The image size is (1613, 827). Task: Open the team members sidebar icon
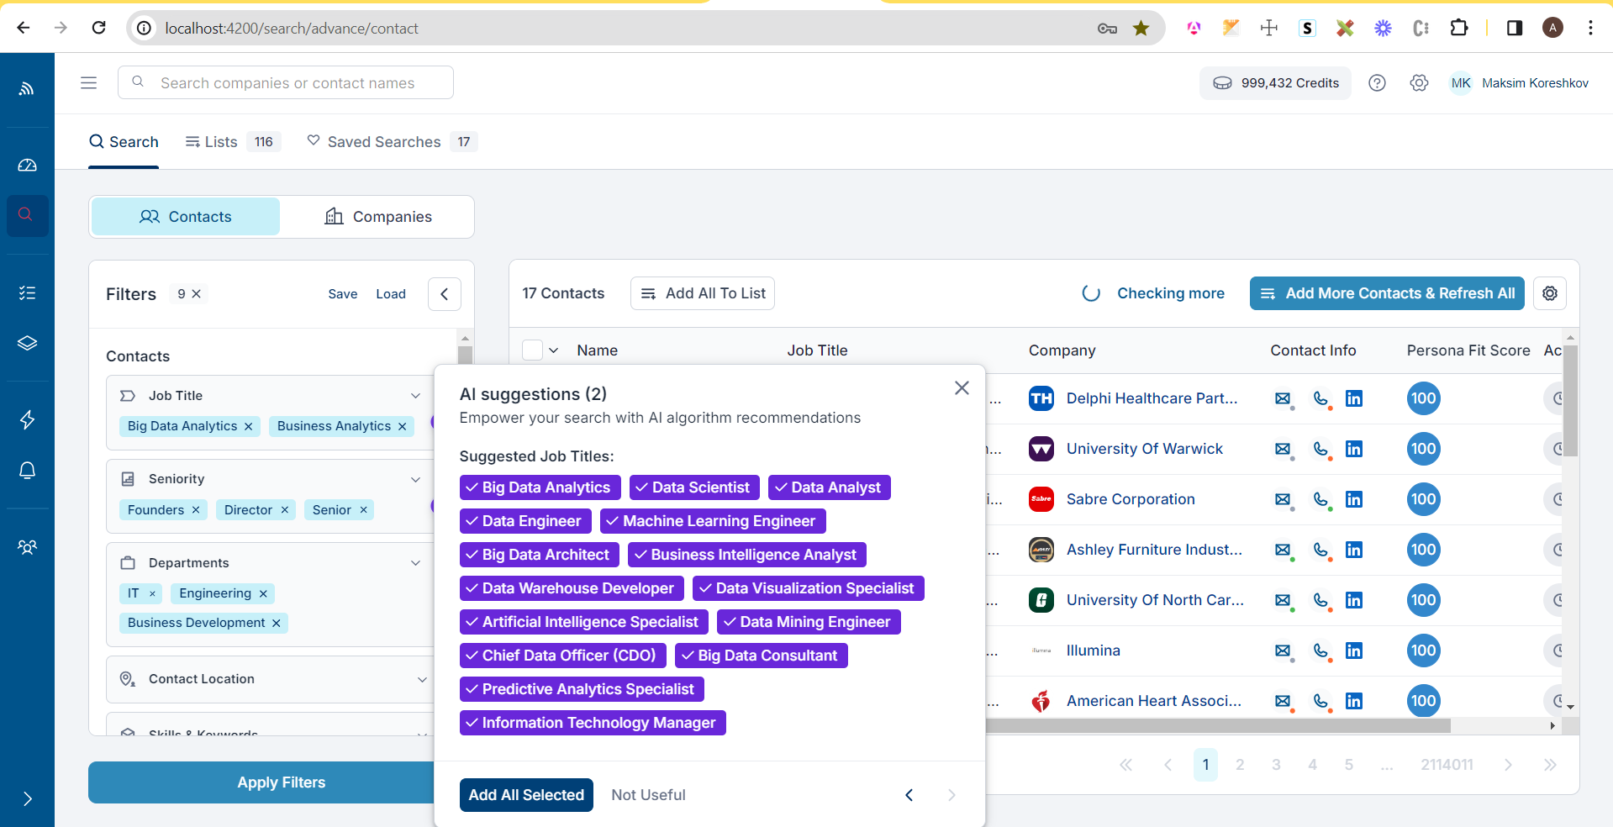tap(28, 547)
